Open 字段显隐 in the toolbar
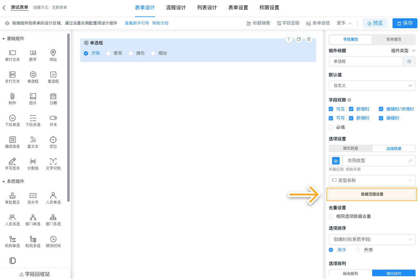The width and height of the screenshot is (418, 279). point(288,23)
